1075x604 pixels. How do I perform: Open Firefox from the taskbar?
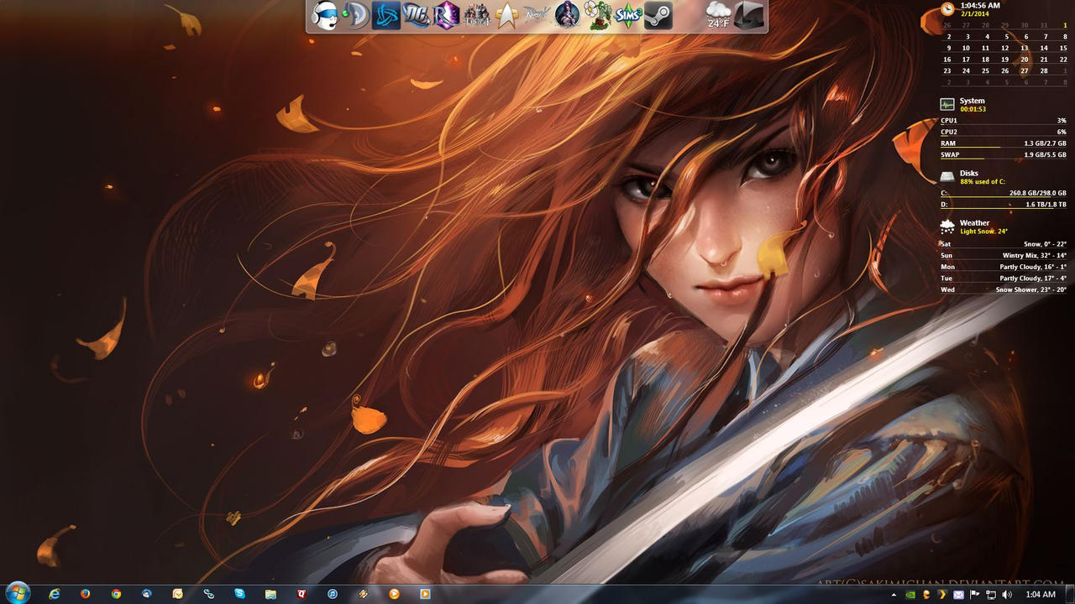[85, 594]
